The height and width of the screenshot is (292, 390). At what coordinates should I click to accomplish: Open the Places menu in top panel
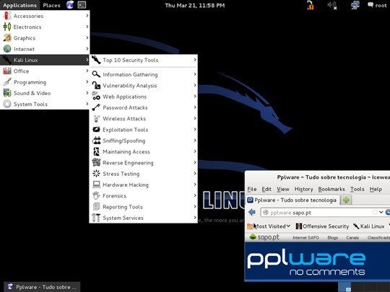click(x=51, y=5)
